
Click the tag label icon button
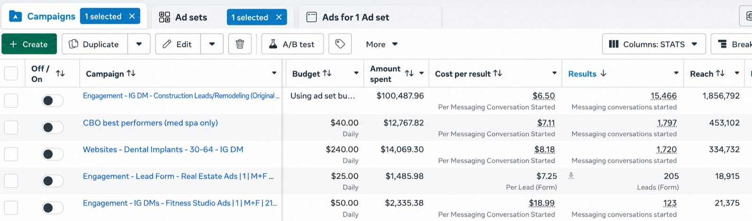[340, 44]
